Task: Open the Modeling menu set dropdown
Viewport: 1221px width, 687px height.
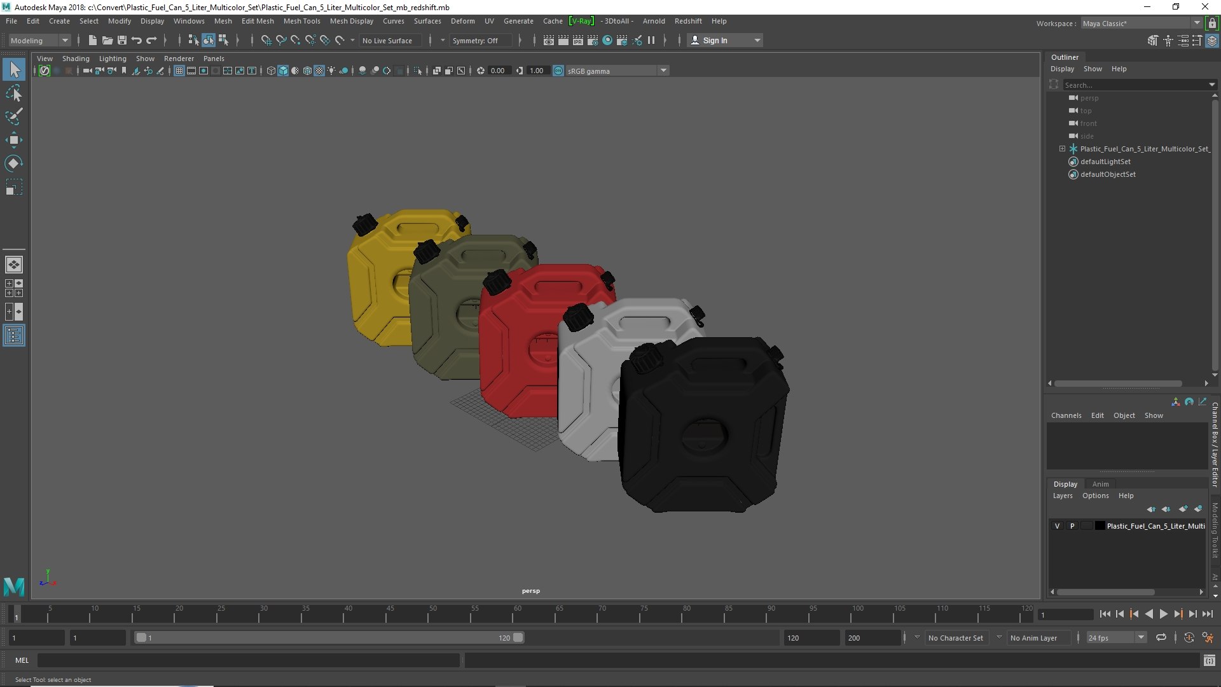Action: pyautogui.click(x=39, y=40)
